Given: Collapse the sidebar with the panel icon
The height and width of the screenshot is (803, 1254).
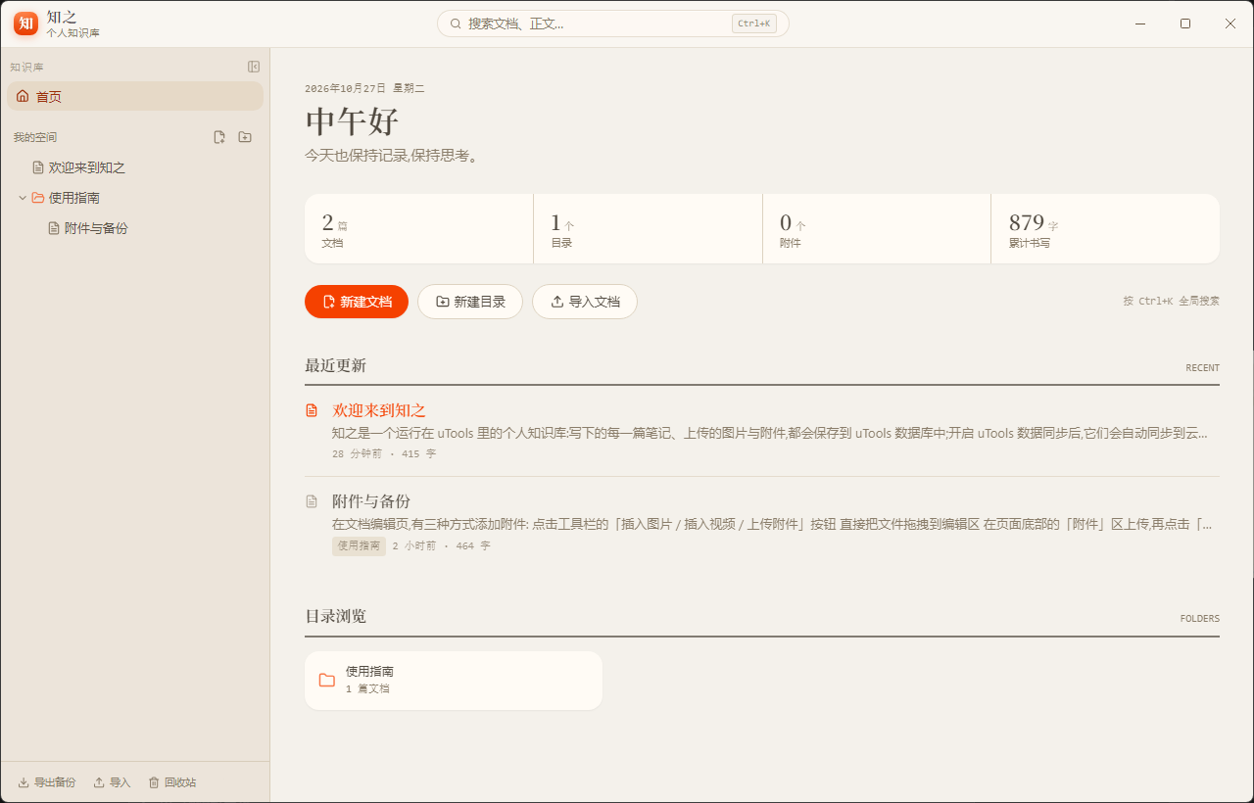Looking at the screenshot, I should click(254, 67).
